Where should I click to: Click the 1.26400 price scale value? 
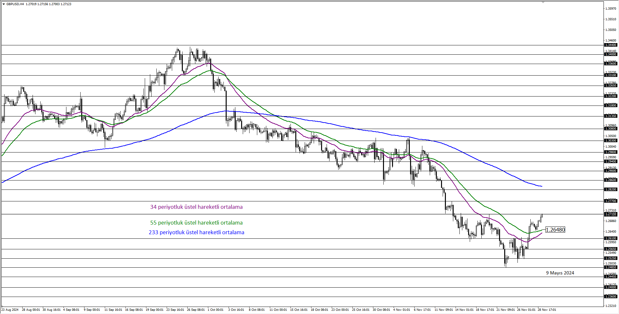[x=611, y=232]
